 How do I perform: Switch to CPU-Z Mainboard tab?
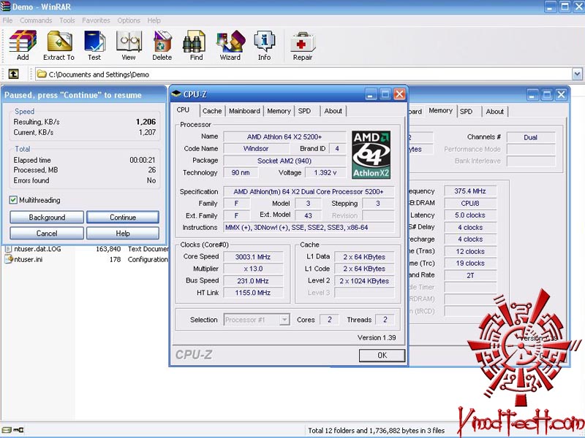pos(244,111)
